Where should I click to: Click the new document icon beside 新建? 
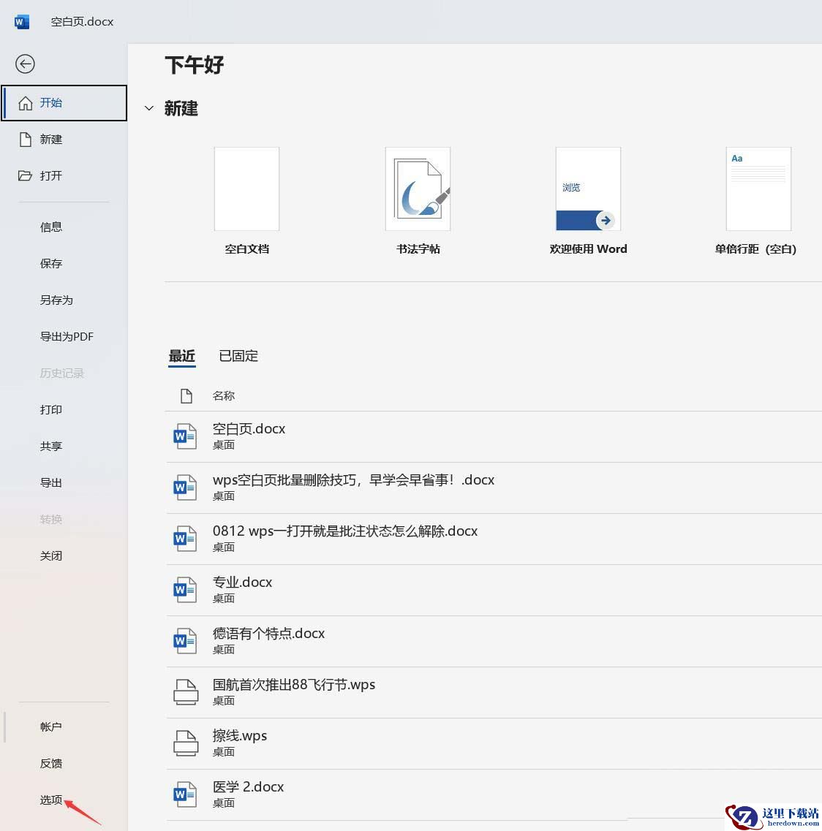(26, 140)
